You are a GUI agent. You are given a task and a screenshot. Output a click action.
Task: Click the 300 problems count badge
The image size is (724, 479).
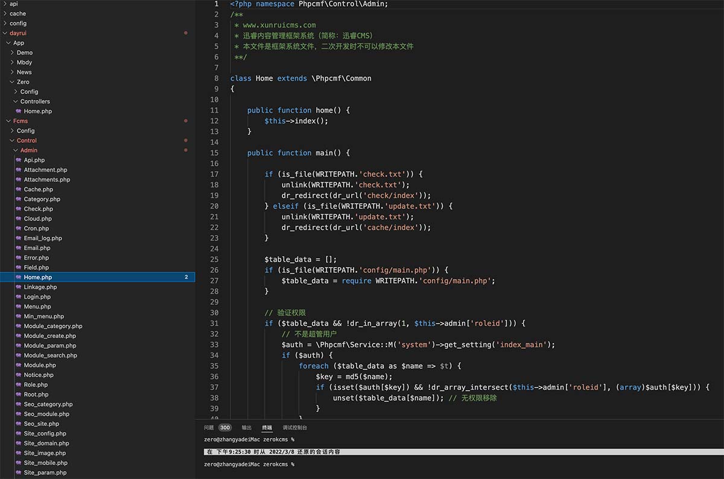pyautogui.click(x=225, y=428)
